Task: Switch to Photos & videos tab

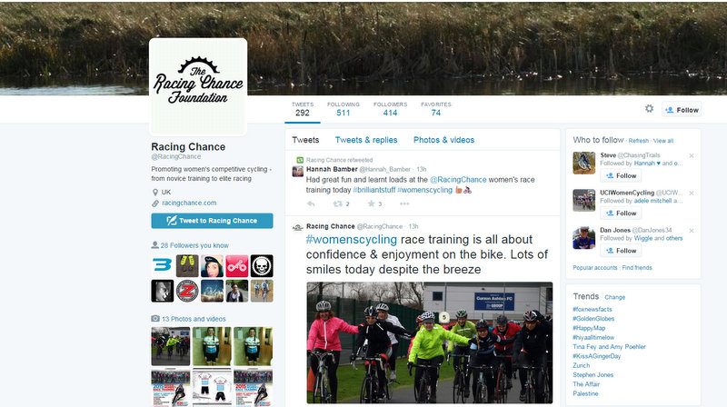Action: [443, 140]
